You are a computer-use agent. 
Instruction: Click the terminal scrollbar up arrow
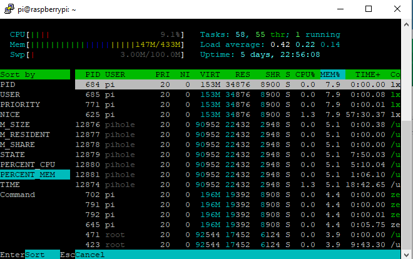pos(407,24)
